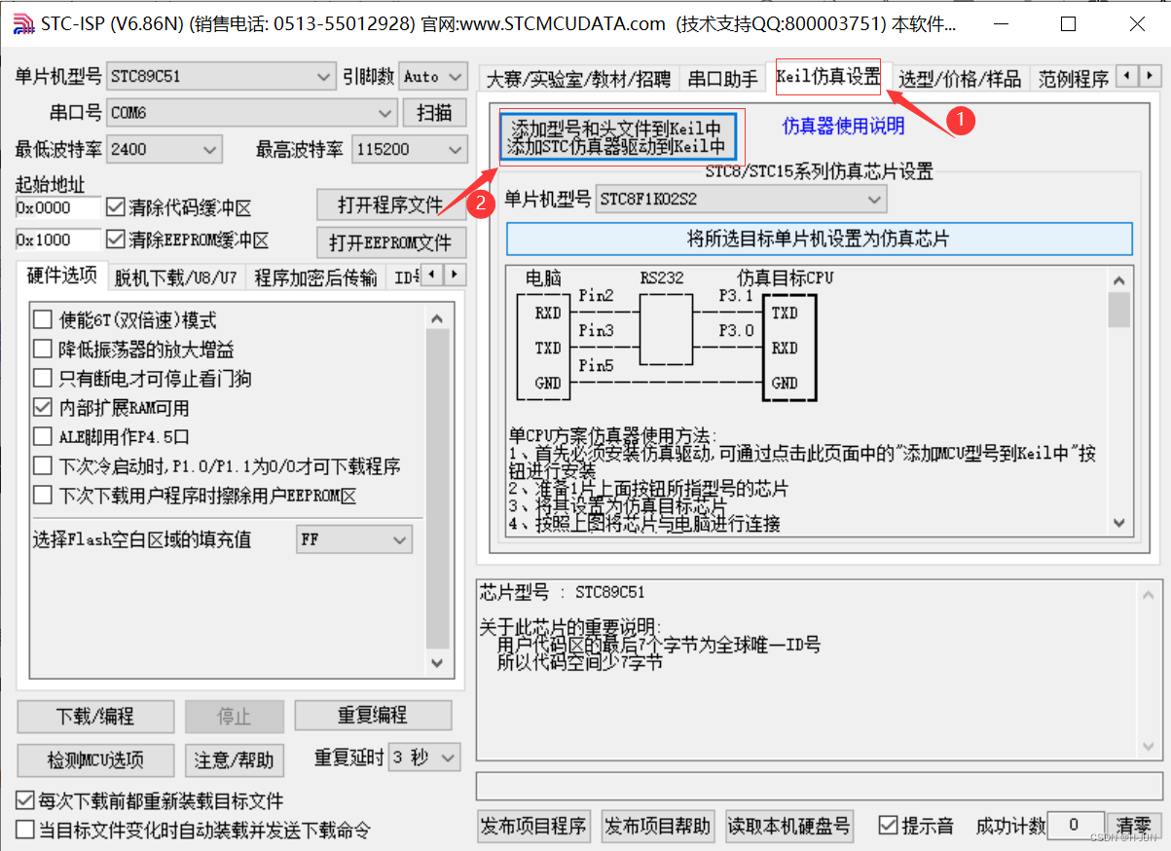Screen dimensions: 1171x851
Task: Open maximum baud rate 115200 dropdown
Action: pyautogui.click(x=409, y=149)
